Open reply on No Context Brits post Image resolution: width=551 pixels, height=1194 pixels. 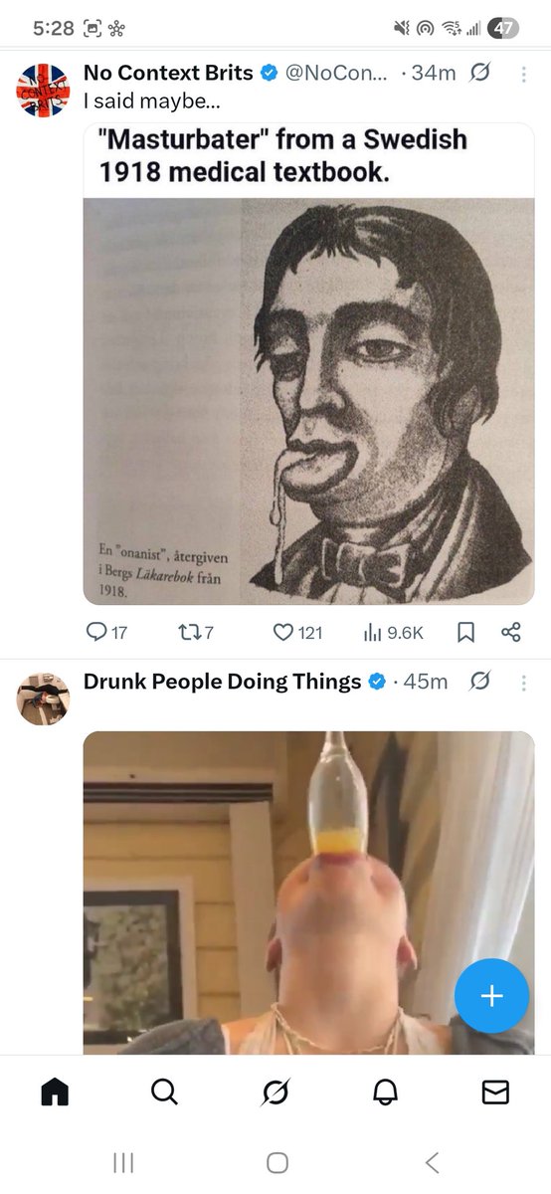(106, 632)
